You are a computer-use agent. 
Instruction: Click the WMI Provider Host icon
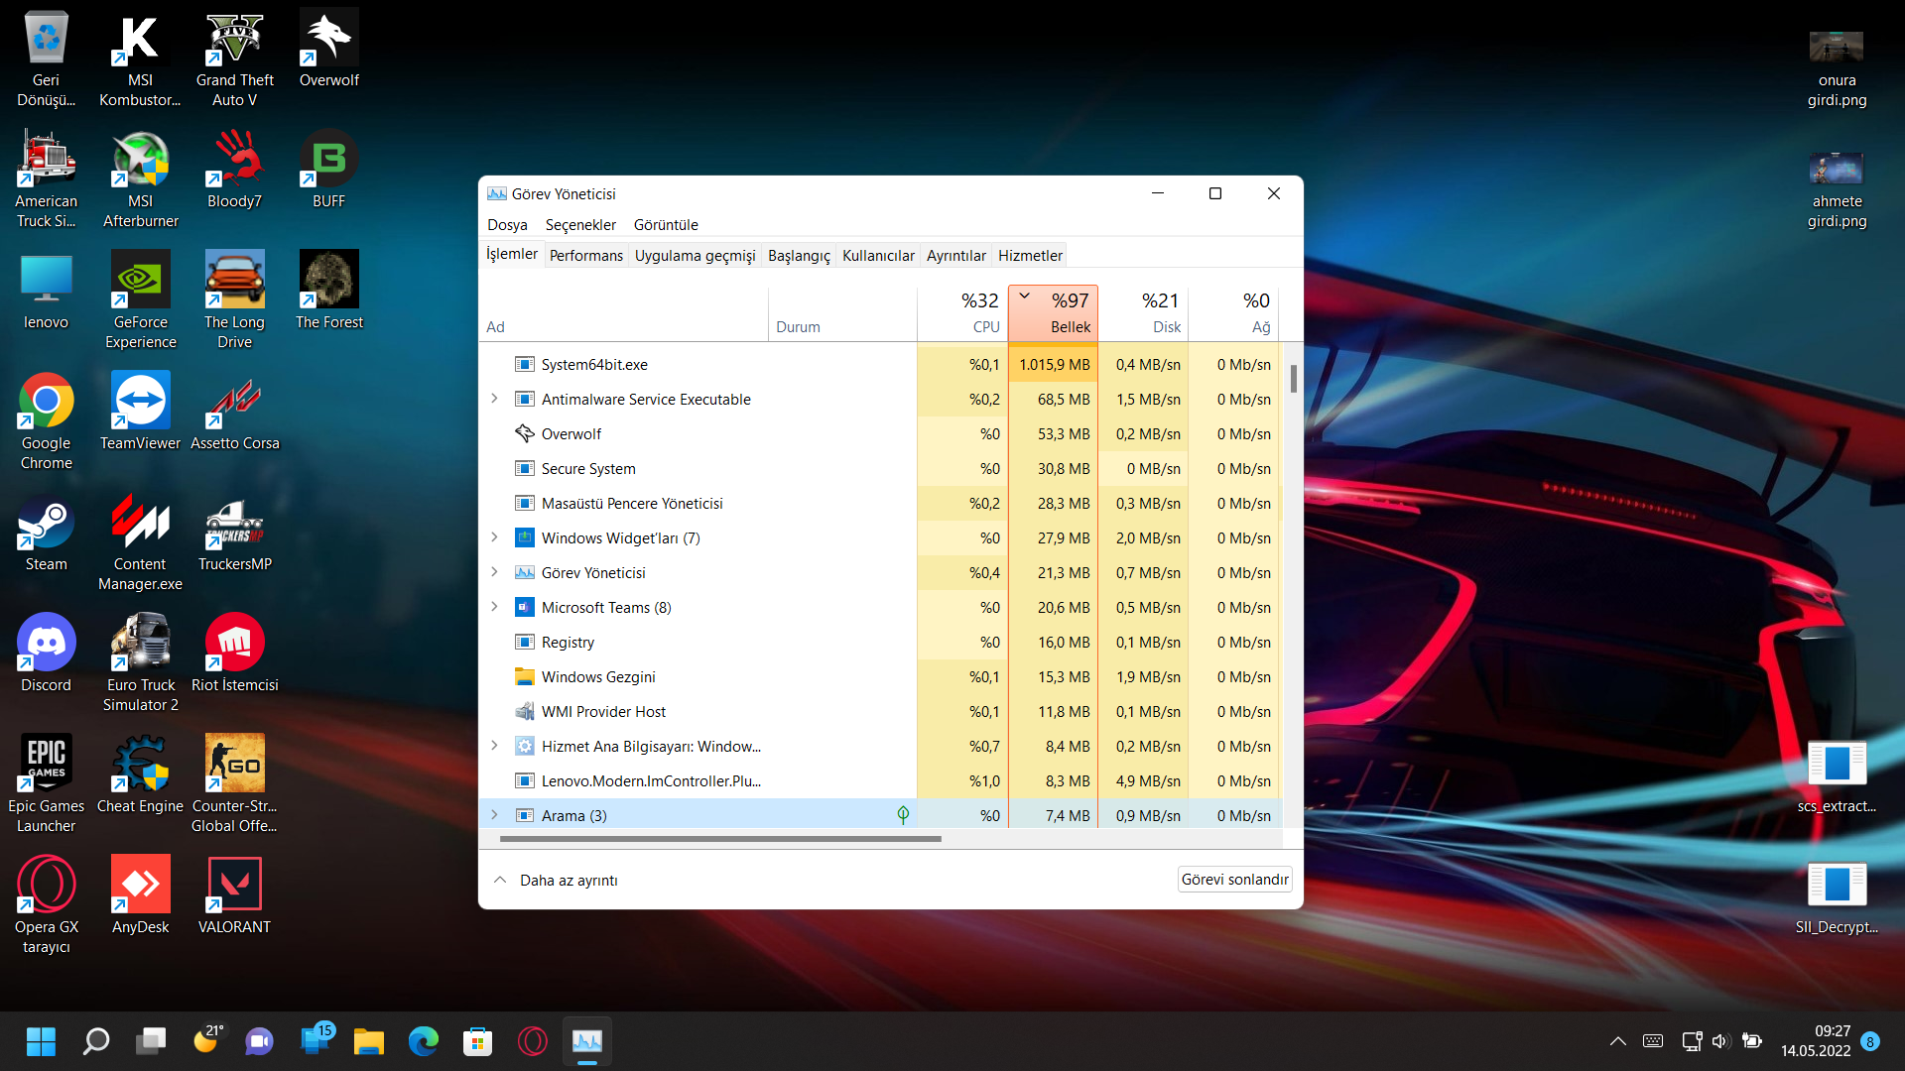[x=524, y=711]
